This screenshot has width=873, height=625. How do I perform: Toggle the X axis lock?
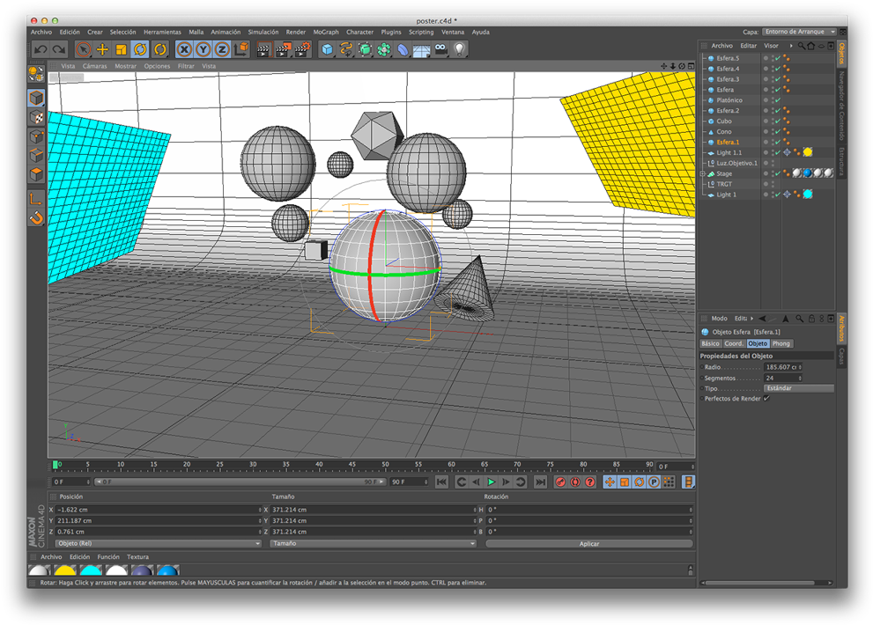coord(184,50)
